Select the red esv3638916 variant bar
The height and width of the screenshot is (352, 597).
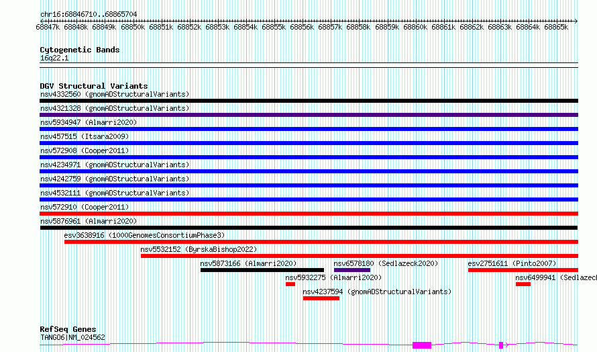pos(321,242)
